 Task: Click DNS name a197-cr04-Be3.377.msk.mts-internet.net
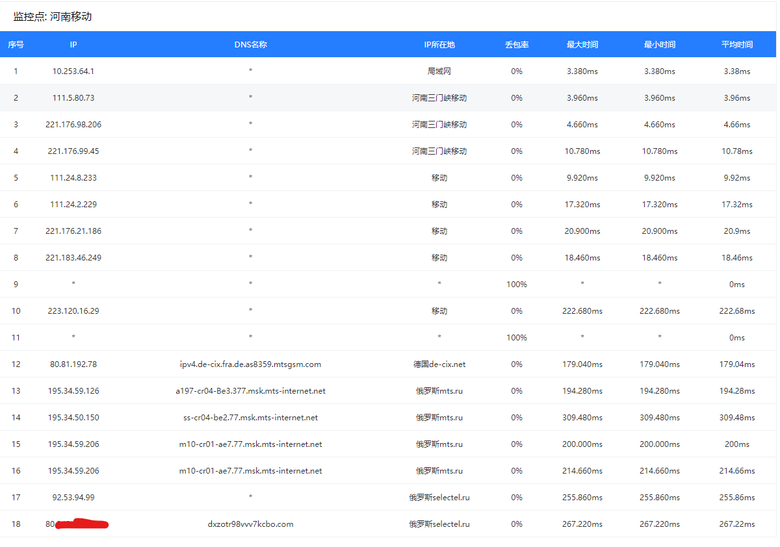click(x=251, y=391)
